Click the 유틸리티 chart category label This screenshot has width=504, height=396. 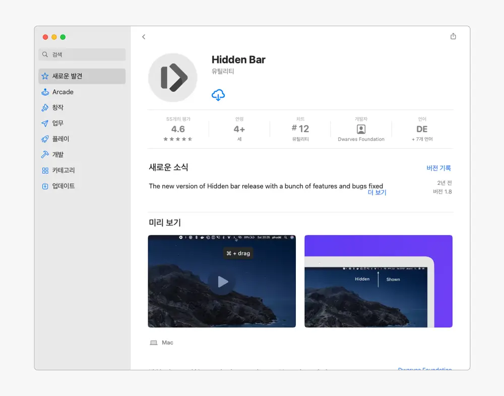[x=300, y=138]
